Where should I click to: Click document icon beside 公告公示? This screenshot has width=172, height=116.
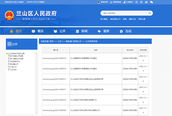coord(9,67)
